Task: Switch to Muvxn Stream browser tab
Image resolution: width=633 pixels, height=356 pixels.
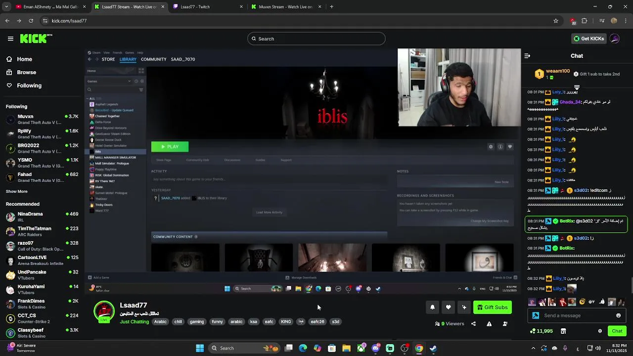Action: [x=286, y=7]
